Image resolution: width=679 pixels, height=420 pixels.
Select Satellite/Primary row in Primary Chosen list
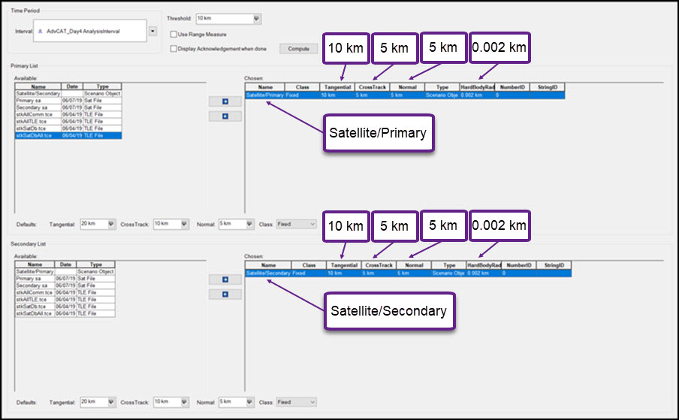click(x=264, y=95)
